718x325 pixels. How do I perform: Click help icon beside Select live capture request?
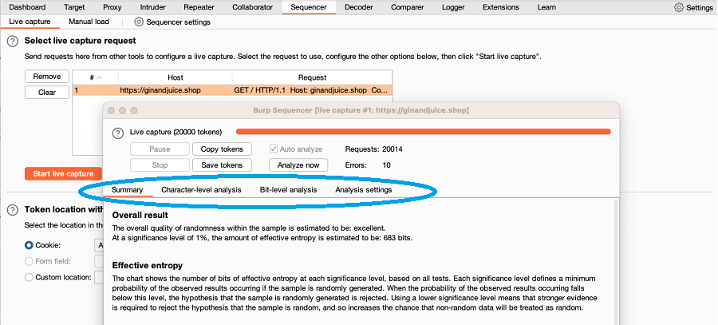tap(13, 41)
